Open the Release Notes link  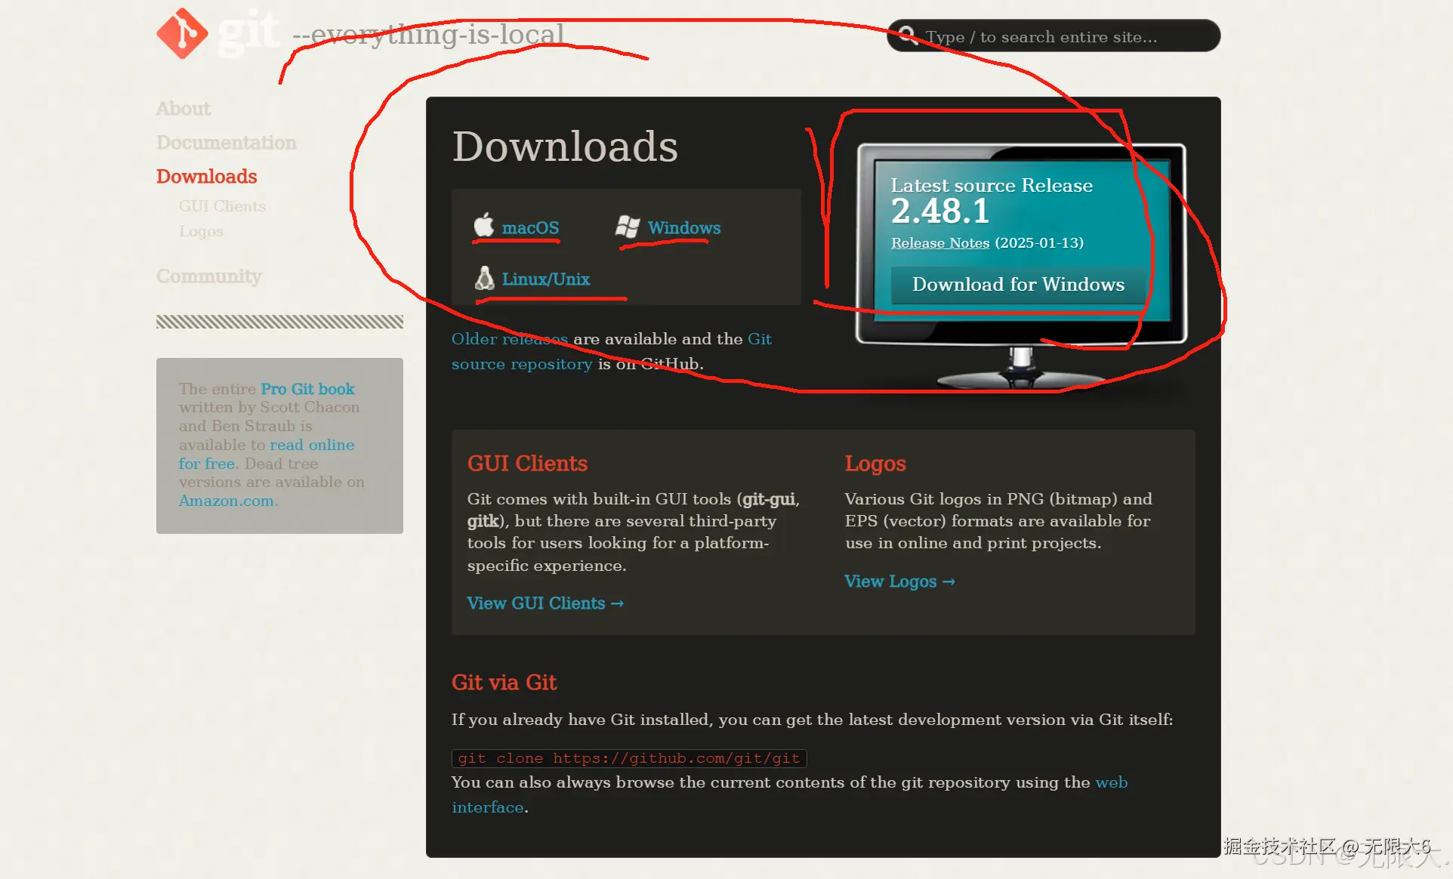click(x=939, y=243)
